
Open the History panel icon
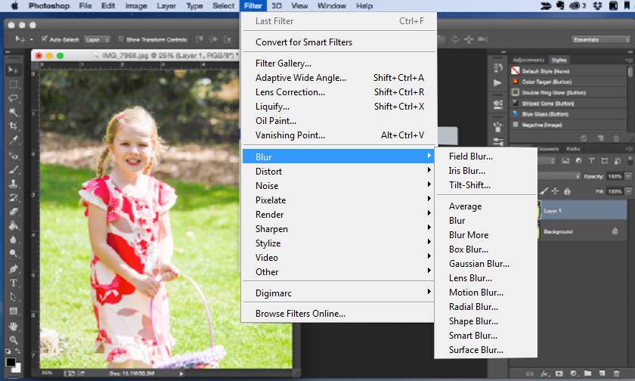498,67
